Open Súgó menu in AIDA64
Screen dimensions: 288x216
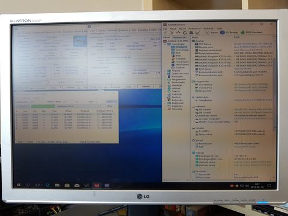point(220,29)
